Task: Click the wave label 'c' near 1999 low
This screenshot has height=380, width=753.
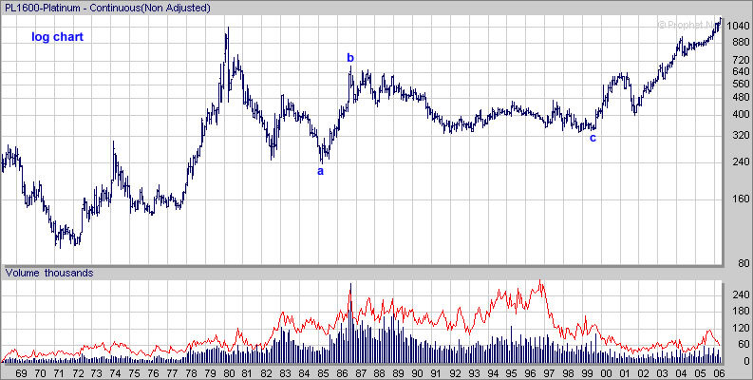Action: pyautogui.click(x=593, y=138)
